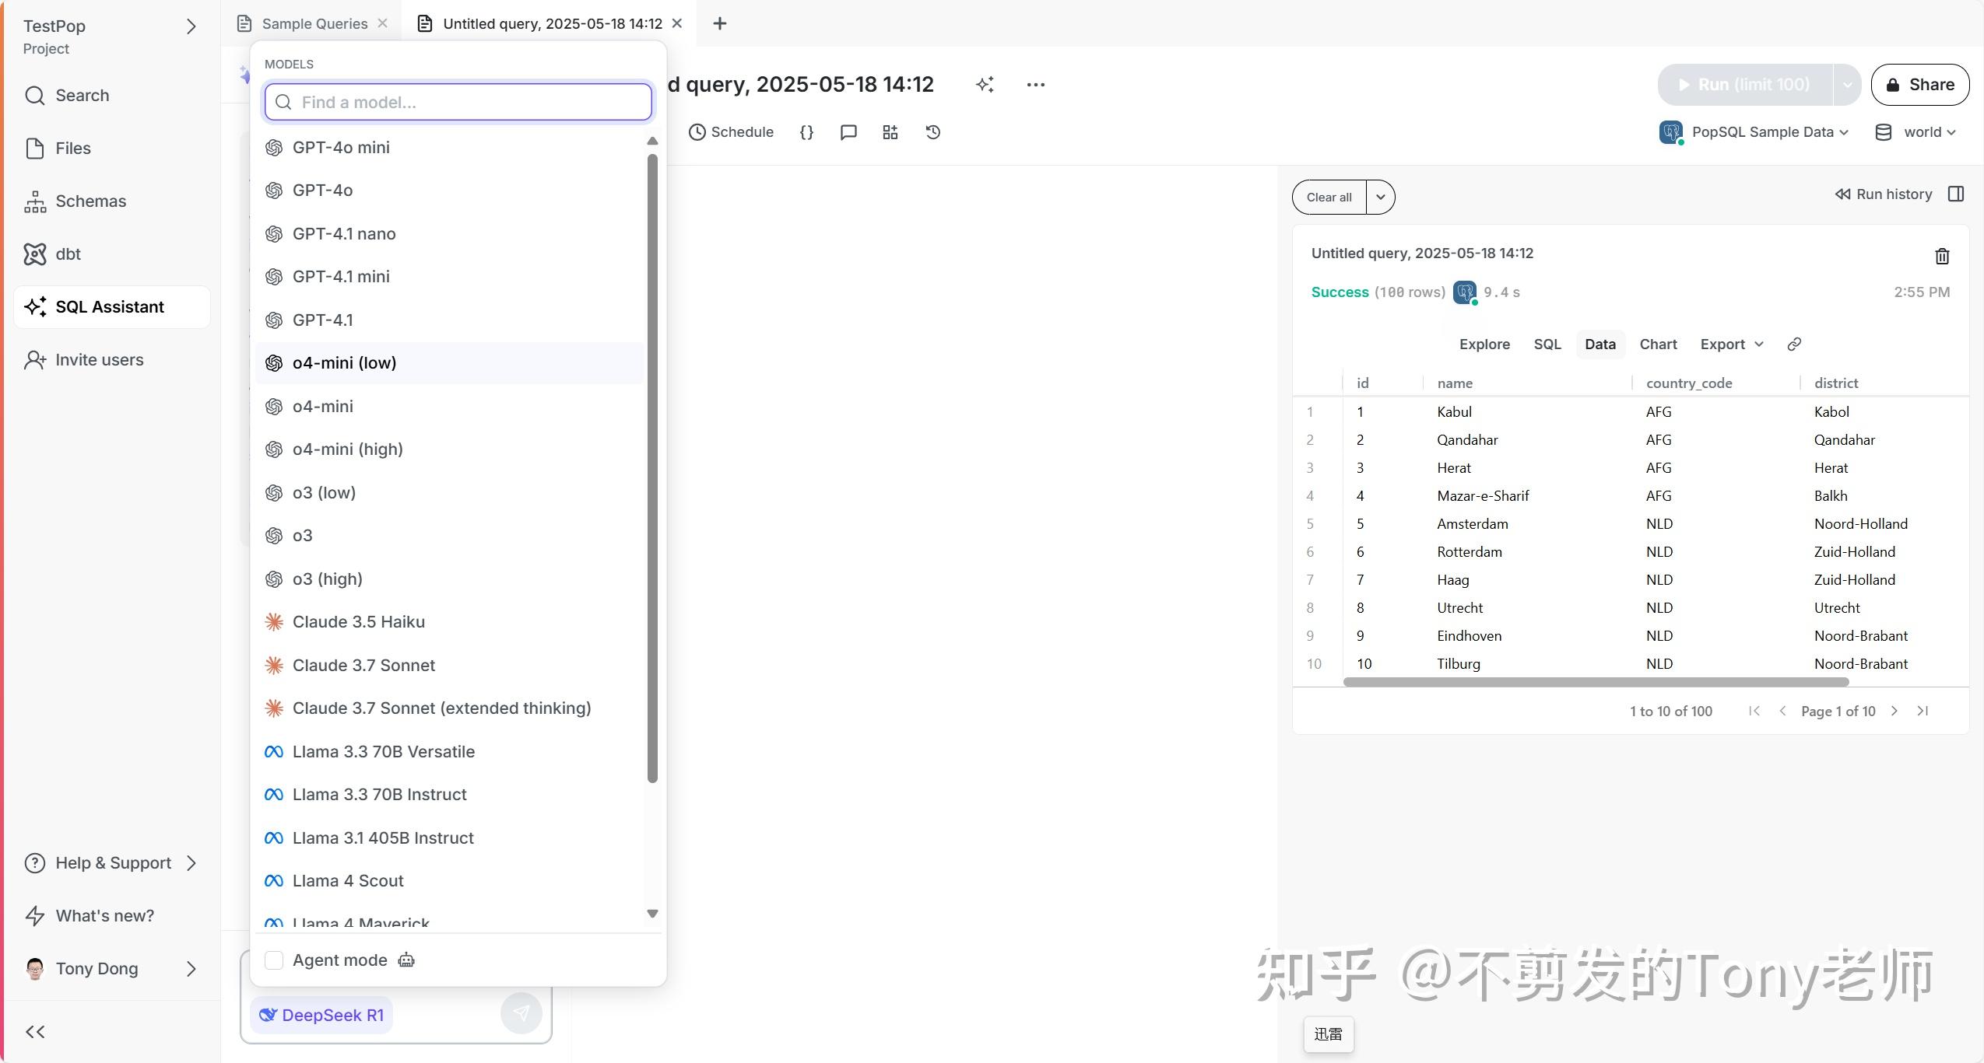Open the Schemas panel
This screenshot has height=1063, width=1984.
click(91, 201)
